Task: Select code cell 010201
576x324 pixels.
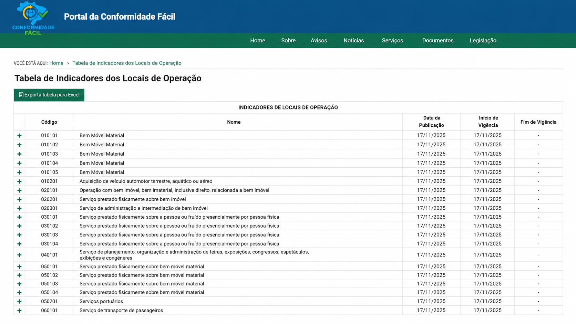Action: point(49,181)
